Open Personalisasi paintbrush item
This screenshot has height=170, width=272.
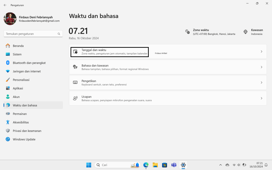click(x=8, y=80)
